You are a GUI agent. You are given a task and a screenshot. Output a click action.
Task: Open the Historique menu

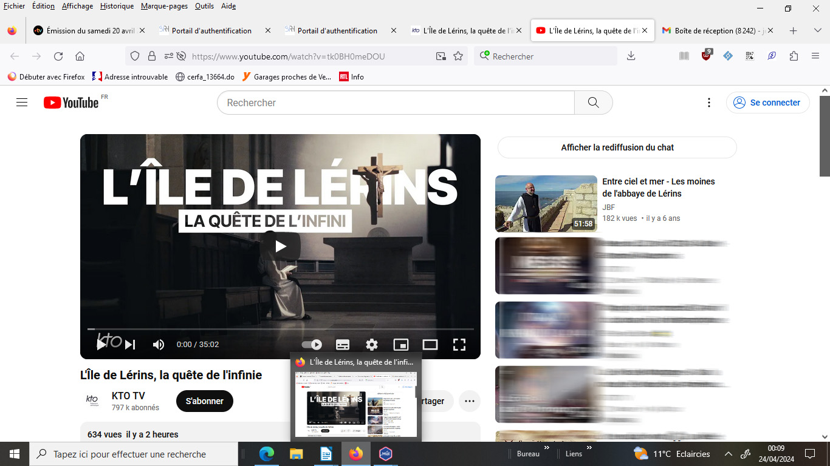point(117,6)
